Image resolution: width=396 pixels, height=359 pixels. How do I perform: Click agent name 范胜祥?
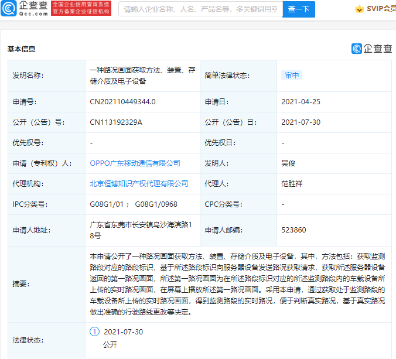coord(291,184)
